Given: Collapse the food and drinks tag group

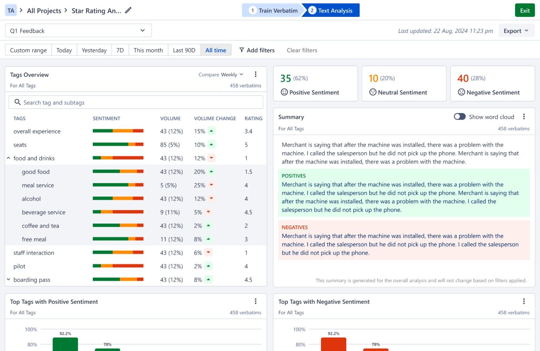Looking at the screenshot, I should pos(8,158).
